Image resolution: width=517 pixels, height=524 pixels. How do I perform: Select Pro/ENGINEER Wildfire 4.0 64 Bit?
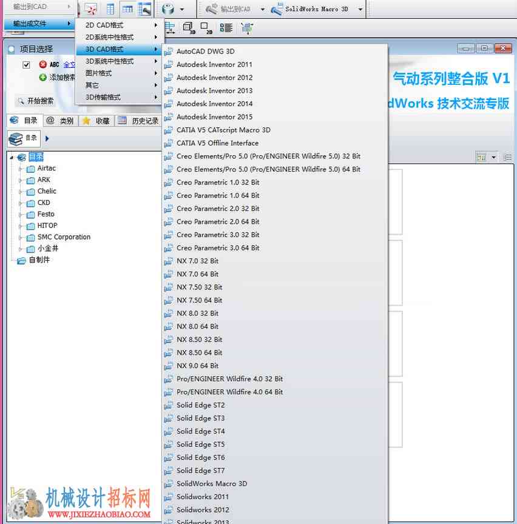[274, 392]
